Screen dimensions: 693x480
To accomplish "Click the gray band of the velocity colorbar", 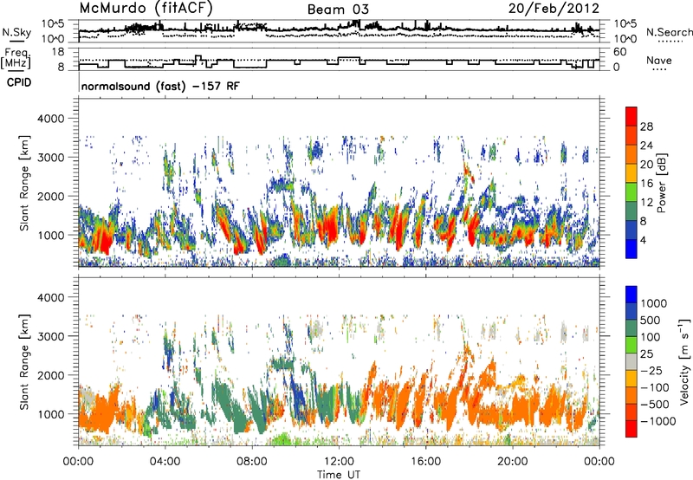I will [x=631, y=361].
